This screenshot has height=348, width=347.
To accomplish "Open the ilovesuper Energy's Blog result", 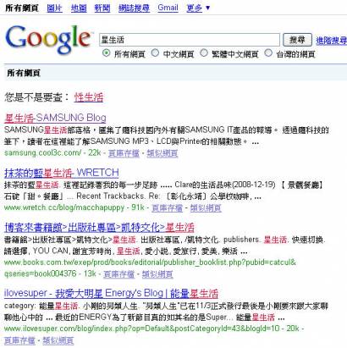I will [111, 294].
